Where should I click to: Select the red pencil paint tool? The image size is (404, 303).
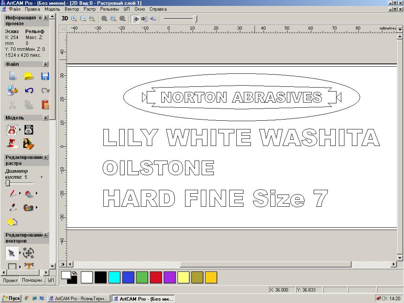tap(13, 193)
